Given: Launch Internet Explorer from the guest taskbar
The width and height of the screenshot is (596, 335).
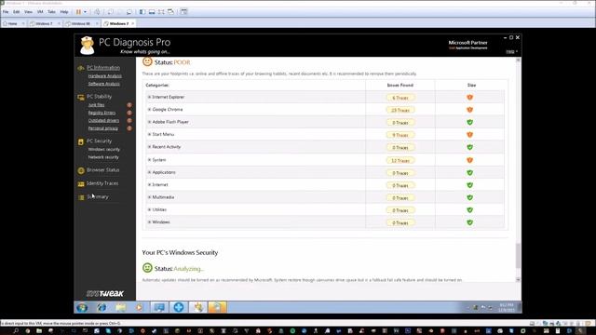Looking at the screenshot, I should [x=102, y=307].
